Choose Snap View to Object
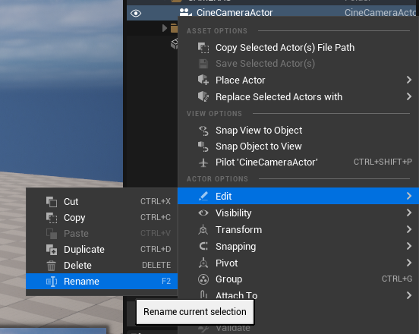The width and height of the screenshot is (419, 334). pyautogui.click(x=298, y=131)
